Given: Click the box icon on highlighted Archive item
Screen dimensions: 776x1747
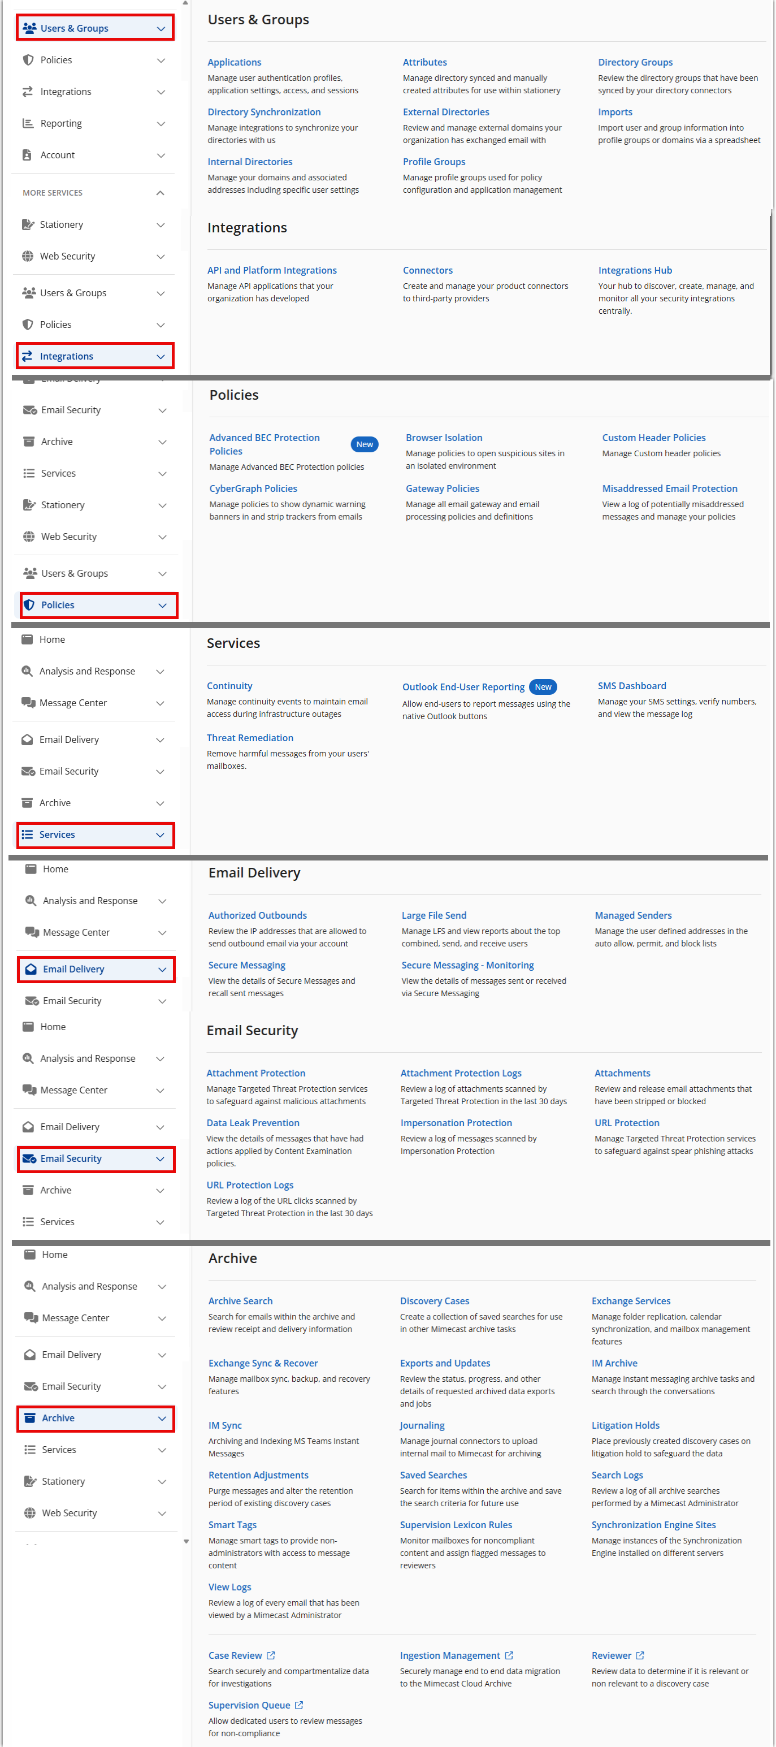Looking at the screenshot, I should tap(30, 1417).
